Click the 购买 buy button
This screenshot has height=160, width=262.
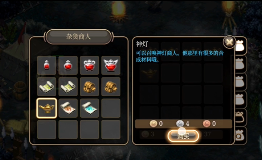click(183, 136)
